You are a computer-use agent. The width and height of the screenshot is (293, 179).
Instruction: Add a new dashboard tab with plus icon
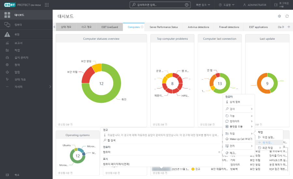coord(288,27)
